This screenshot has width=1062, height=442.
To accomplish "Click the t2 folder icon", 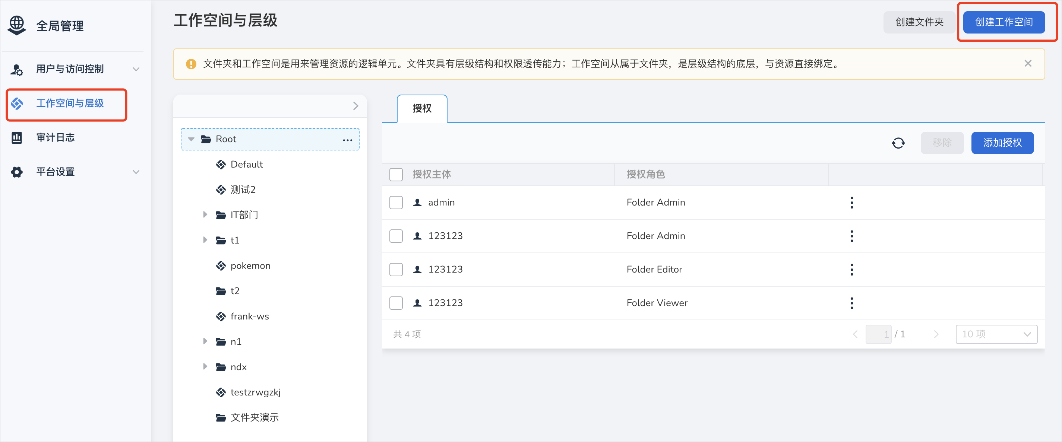I will (221, 291).
